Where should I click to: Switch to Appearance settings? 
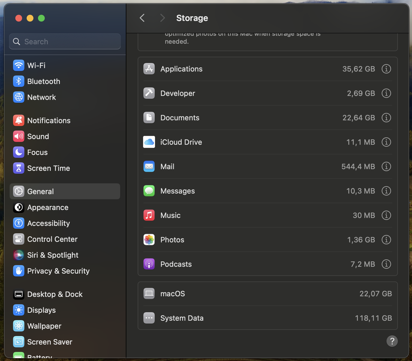tap(65, 207)
